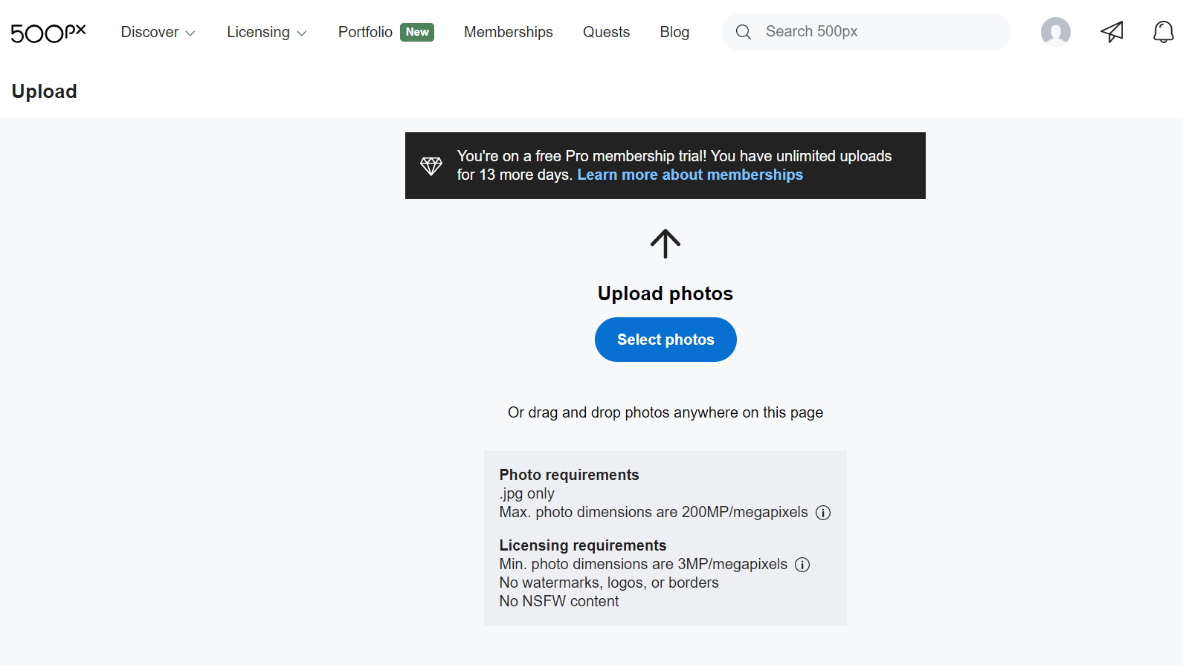Image resolution: width=1183 pixels, height=665 pixels.
Task: Follow Learn more about memberships link
Action: click(690, 175)
